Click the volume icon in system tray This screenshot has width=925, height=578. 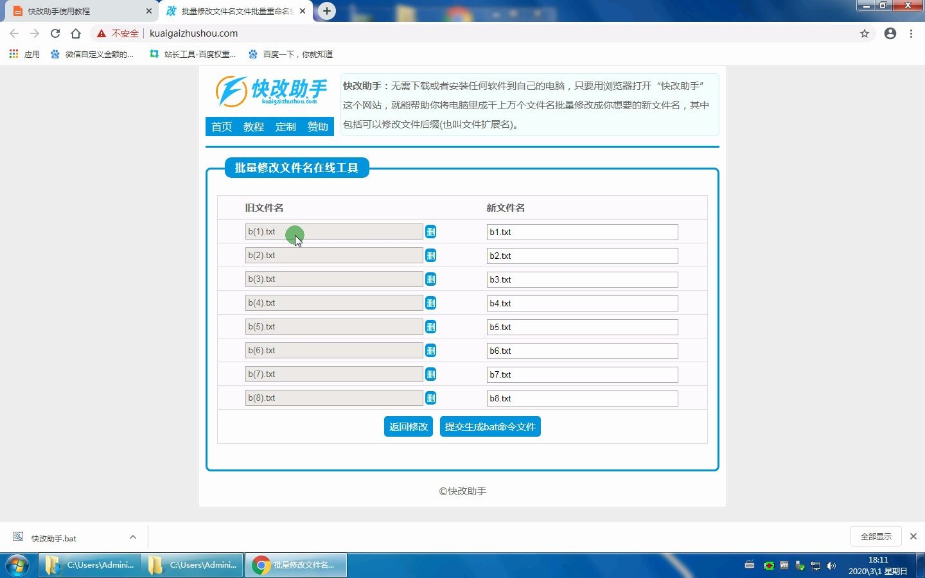point(831,566)
